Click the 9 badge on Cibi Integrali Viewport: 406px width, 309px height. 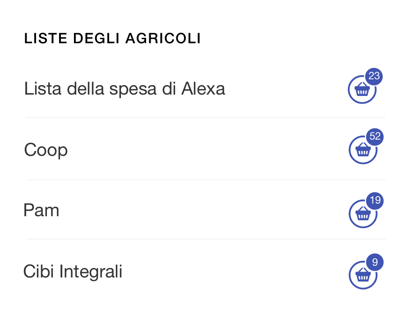click(376, 262)
